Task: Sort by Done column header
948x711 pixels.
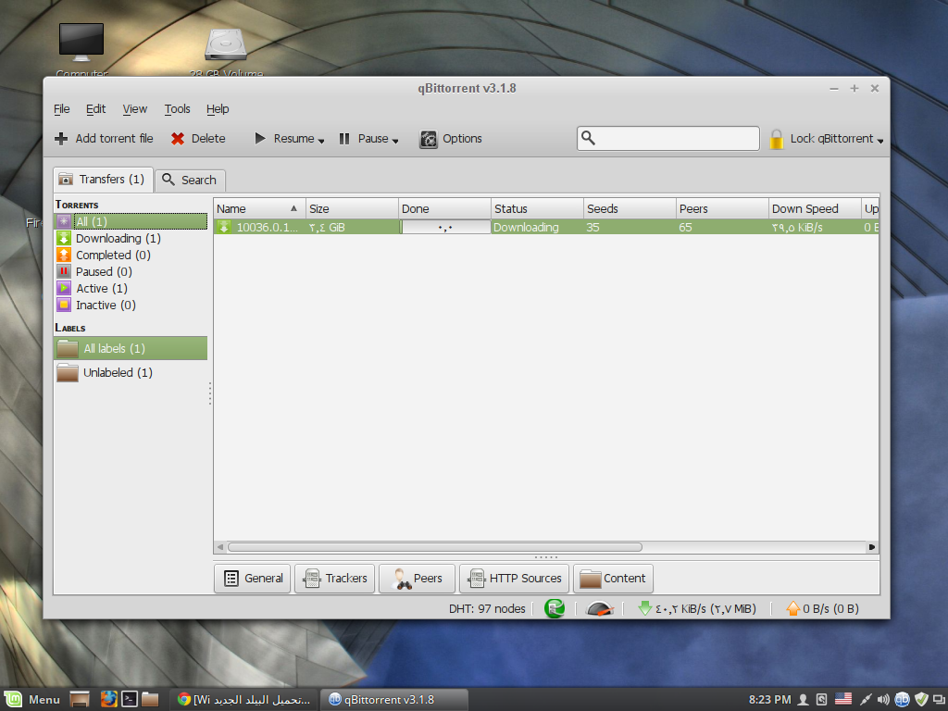Action: click(444, 208)
